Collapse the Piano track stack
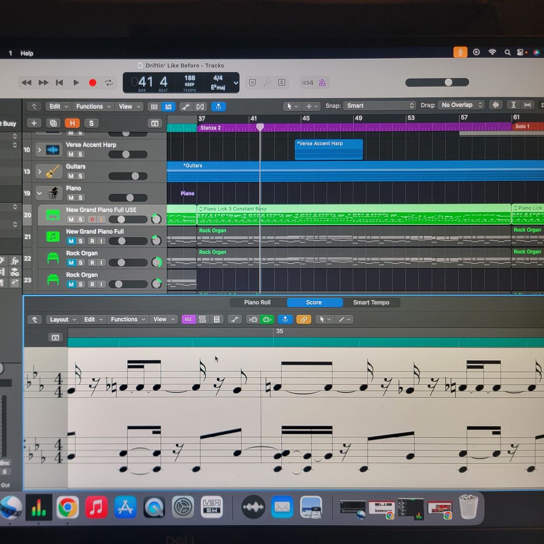This screenshot has height=544, width=544. [x=39, y=193]
